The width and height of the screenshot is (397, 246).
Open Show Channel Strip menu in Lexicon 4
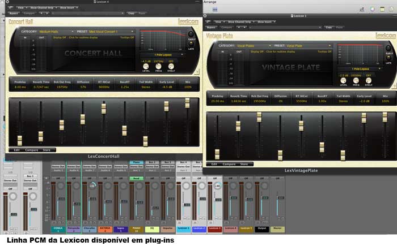point(44,7)
